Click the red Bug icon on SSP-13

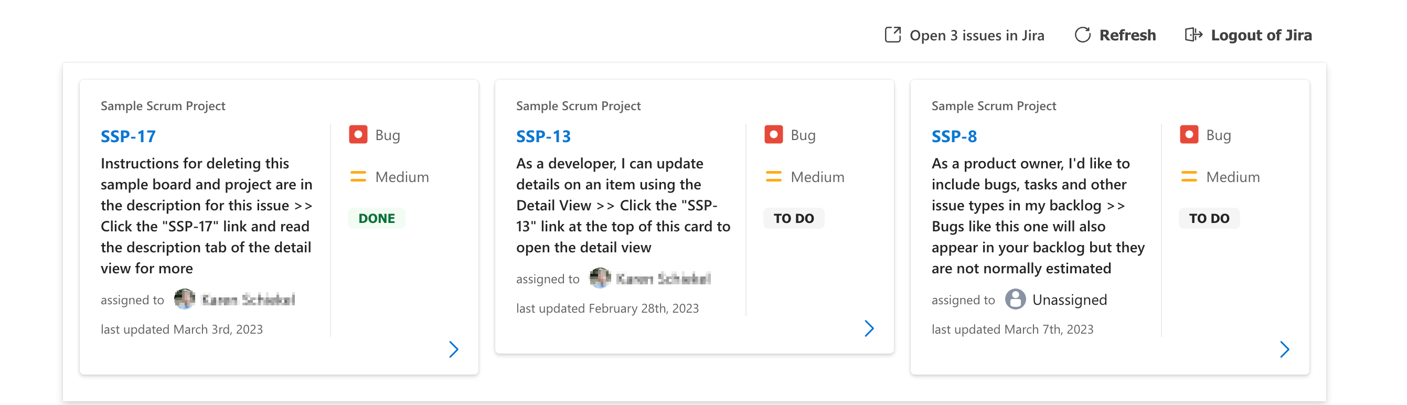tap(773, 134)
